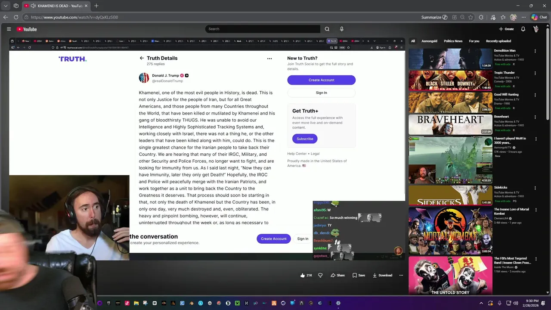
Task: Open the Settings gear on taskbar
Action: click(338, 303)
